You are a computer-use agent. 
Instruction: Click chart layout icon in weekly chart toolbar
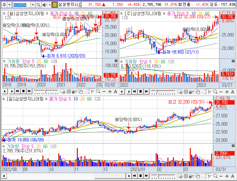pos(180,92)
